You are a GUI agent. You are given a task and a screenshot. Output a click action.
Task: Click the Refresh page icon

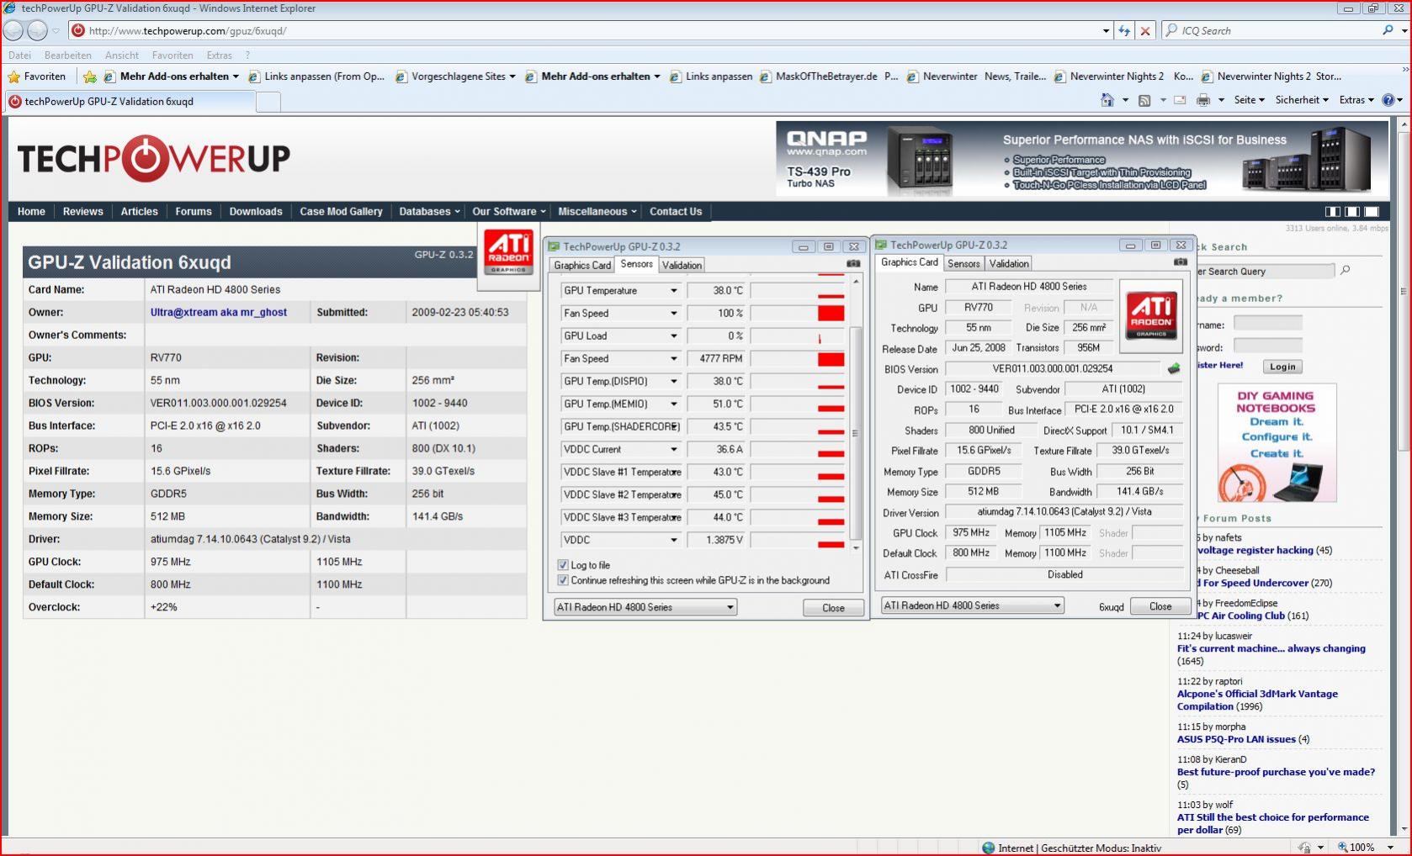[x=1124, y=30]
